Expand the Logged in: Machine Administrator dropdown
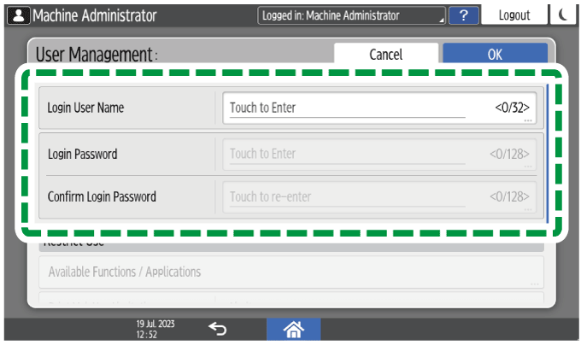 click(x=351, y=15)
